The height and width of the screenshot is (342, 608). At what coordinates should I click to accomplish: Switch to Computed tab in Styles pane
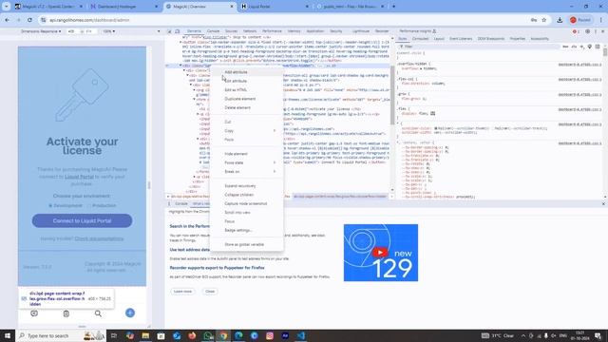coord(420,39)
